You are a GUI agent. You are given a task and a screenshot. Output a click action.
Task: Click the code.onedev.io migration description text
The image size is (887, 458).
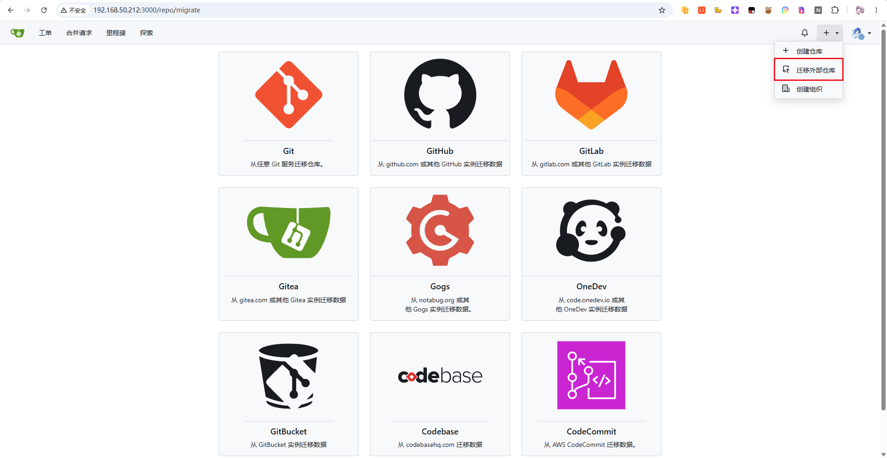coord(591,305)
